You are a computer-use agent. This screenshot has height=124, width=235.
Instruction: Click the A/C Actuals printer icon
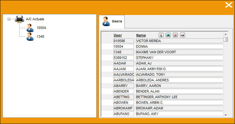point(19,19)
